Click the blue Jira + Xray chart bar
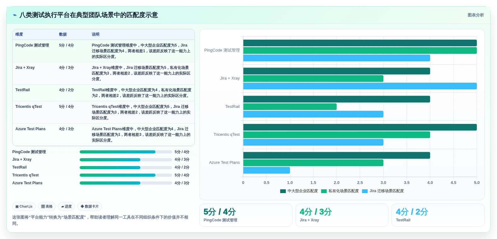The height and width of the screenshot is (239, 497). click(x=360, y=86)
